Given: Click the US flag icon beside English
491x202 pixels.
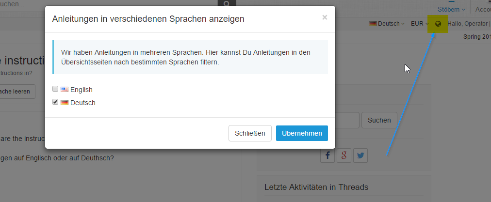Looking at the screenshot, I should (x=64, y=90).
